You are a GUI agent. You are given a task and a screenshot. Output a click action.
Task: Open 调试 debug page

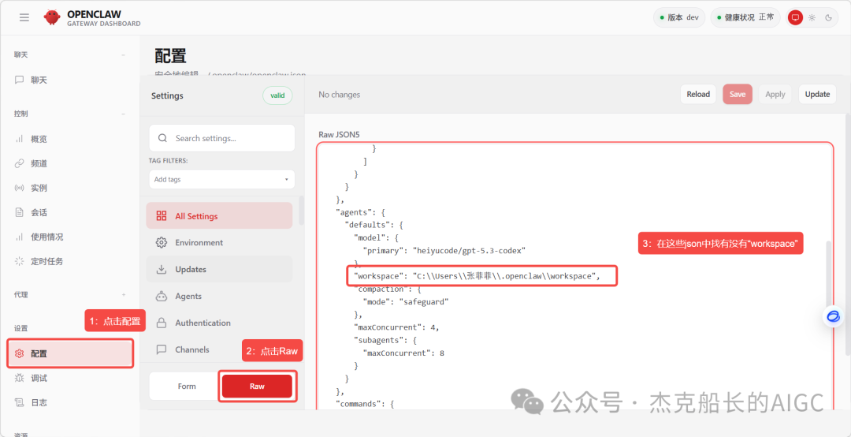(x=70, y=379)
